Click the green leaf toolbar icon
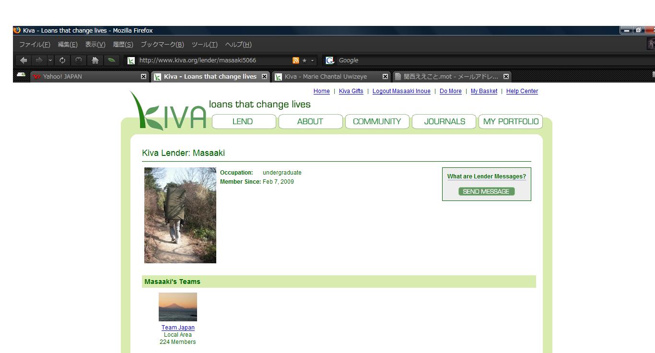The image size is (655, 353). [x=111, y=60]
